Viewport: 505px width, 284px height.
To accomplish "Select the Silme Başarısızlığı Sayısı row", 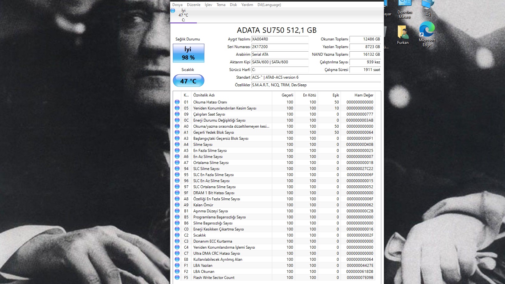I will click(274, 223).
